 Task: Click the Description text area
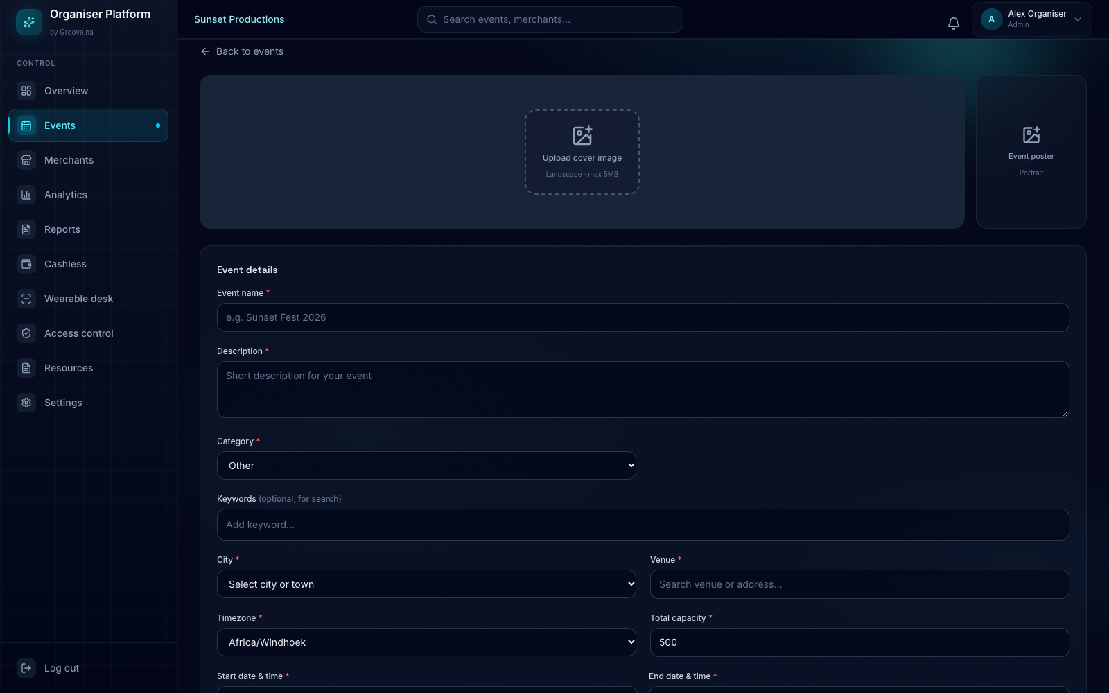point(643,389)
